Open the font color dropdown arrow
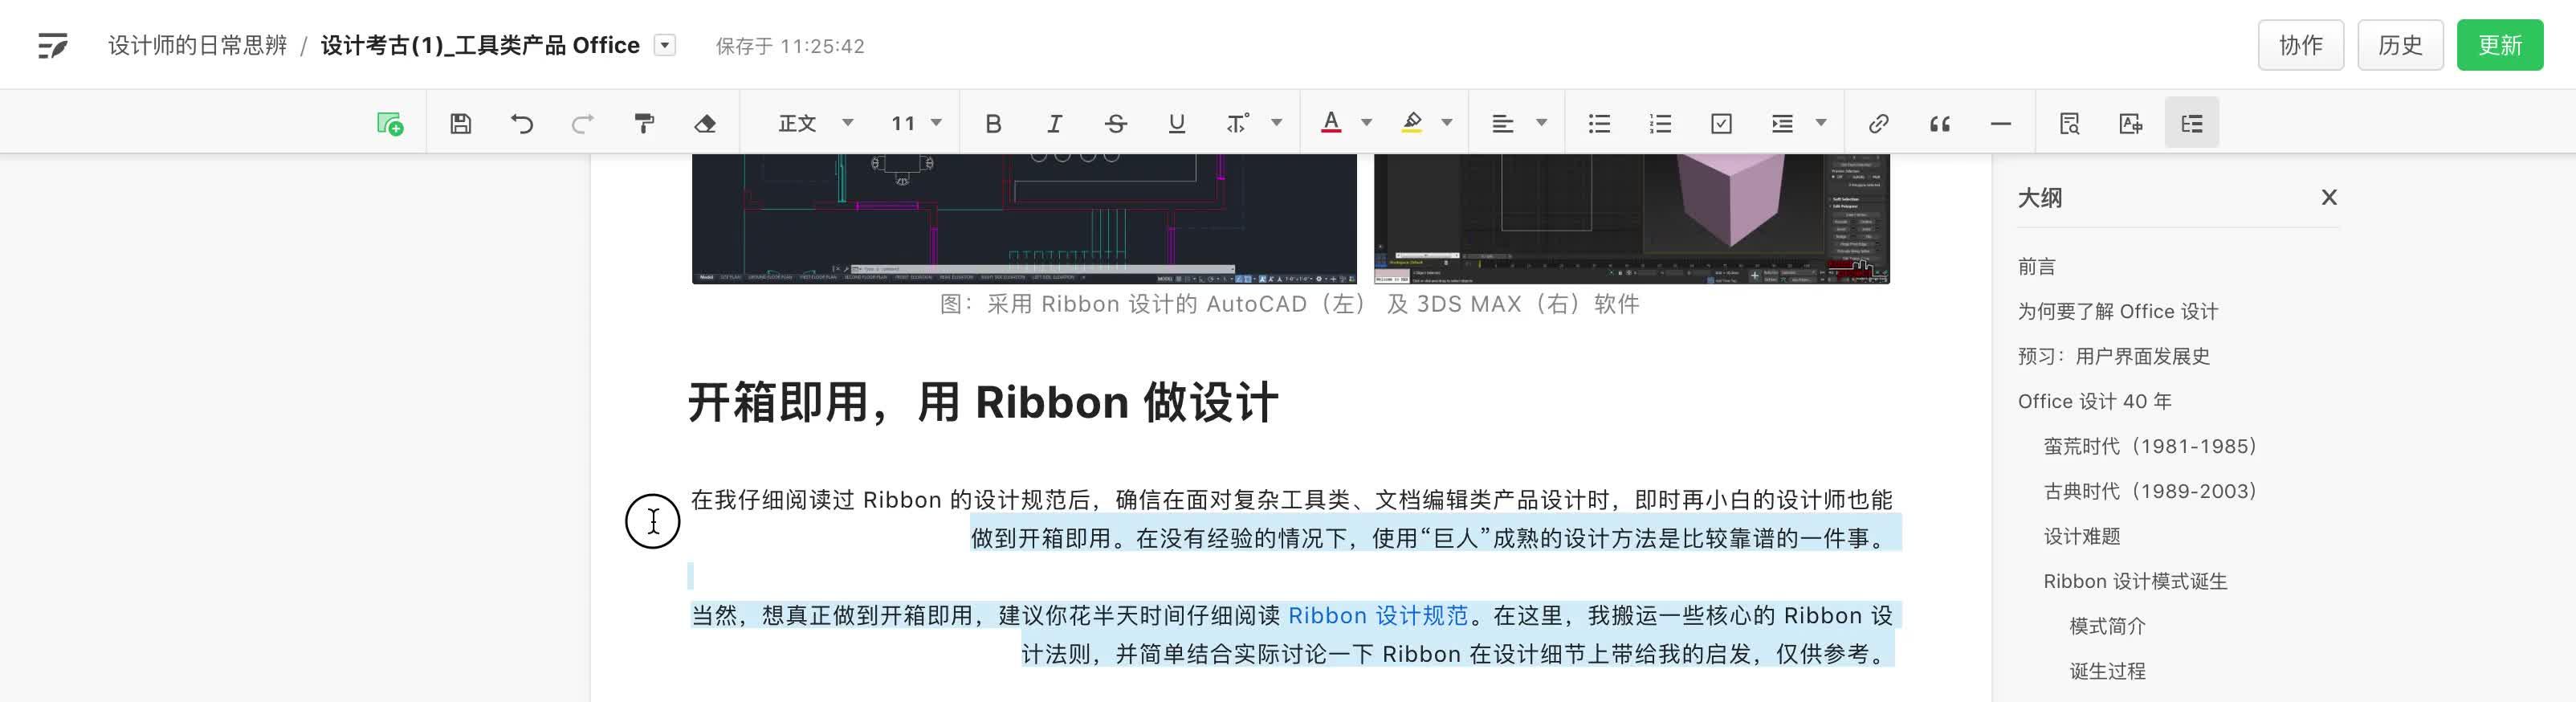 tap(1366, 123)
